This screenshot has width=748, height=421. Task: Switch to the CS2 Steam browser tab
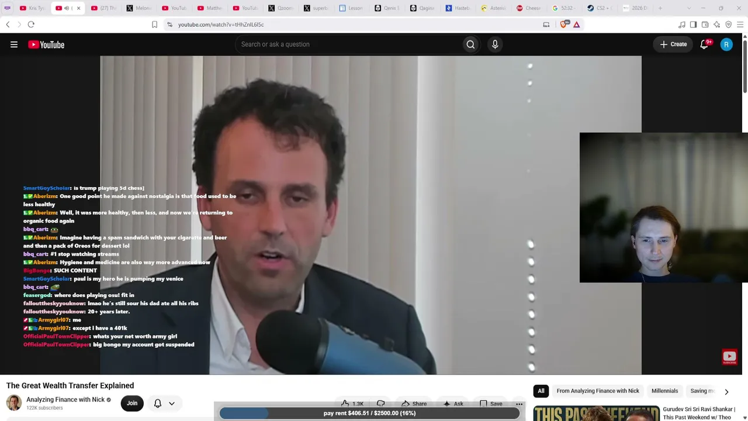(600, 8)
